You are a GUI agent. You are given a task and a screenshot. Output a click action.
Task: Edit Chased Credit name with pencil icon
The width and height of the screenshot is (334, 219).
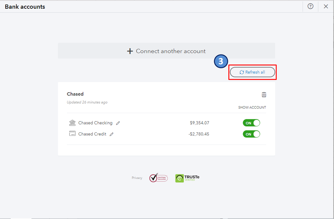tap(111, 134)
